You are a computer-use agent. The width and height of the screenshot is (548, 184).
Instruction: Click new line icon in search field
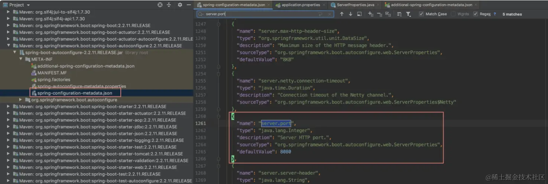pos(320,14)
